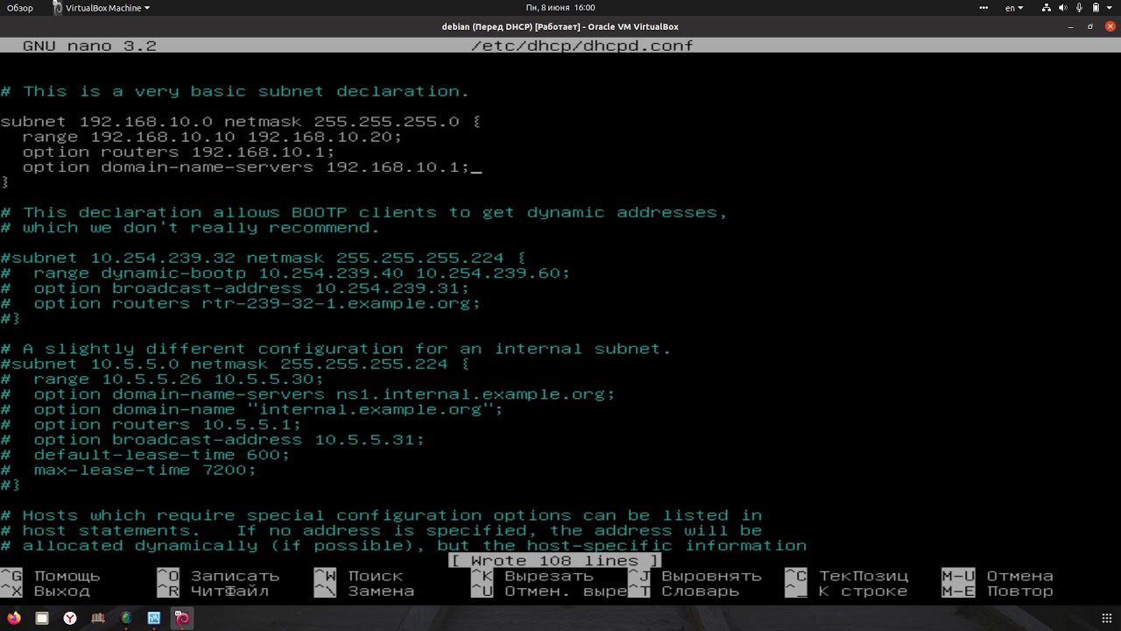Click '# This is a very basic subnet declaration.'
This screenshot has width=1121, height=631.
(235, 91)
